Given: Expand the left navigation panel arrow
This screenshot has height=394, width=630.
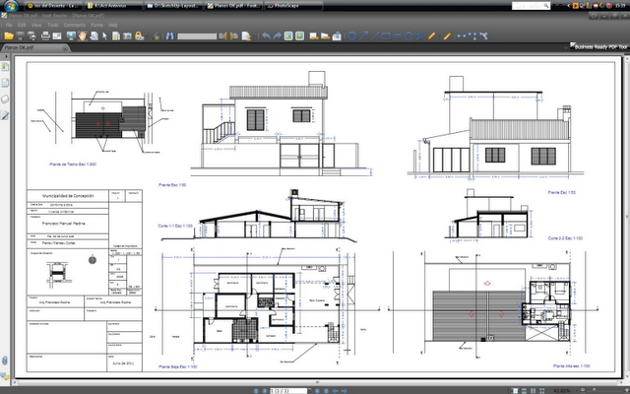Looking at the screenshot, I should (6, 57).
